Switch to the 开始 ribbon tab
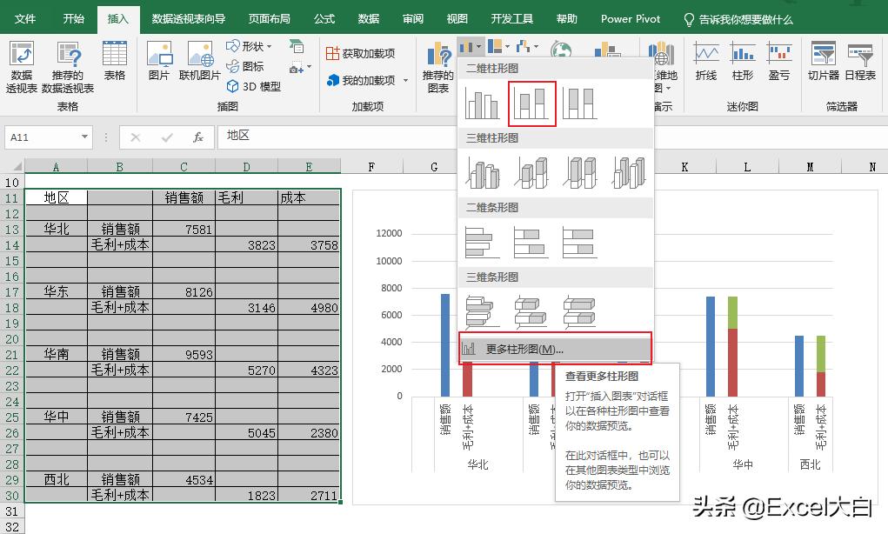Screen dimensions: 888x534 coord(72,17)
